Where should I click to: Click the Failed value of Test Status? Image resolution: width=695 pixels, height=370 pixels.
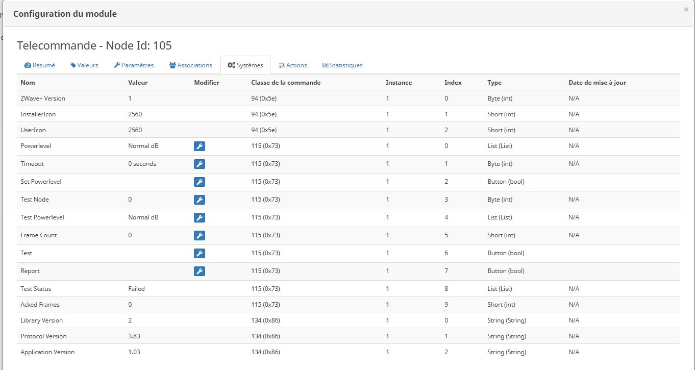(137, 289)
